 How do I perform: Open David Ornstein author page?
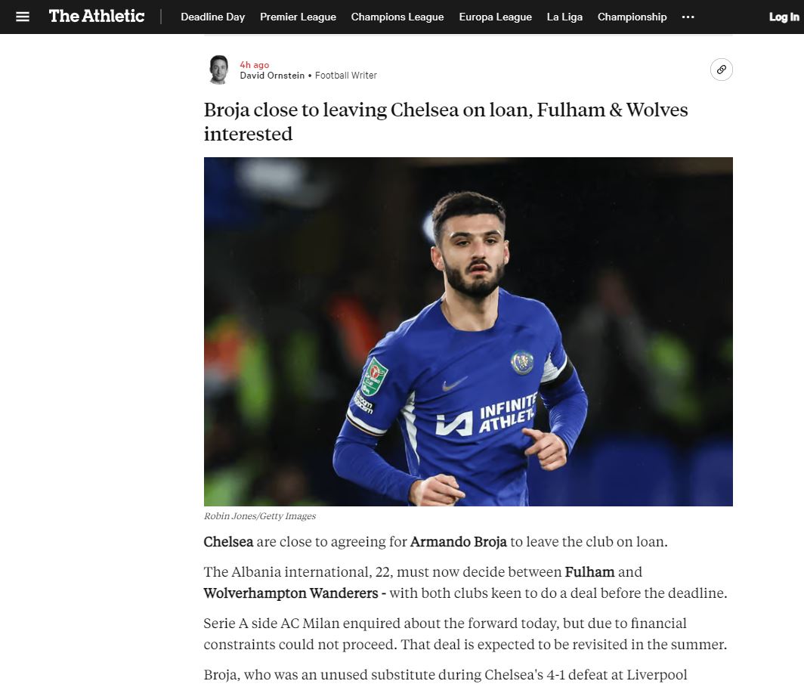[272, 76]
